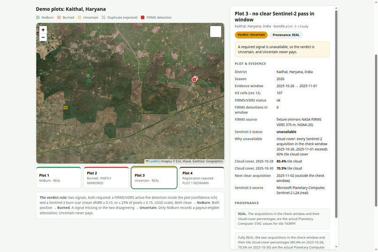Click the 'Next clear acquisition' value 2025-11-02
The height and width of the screenshot is (252, 378).
[300, 178]
